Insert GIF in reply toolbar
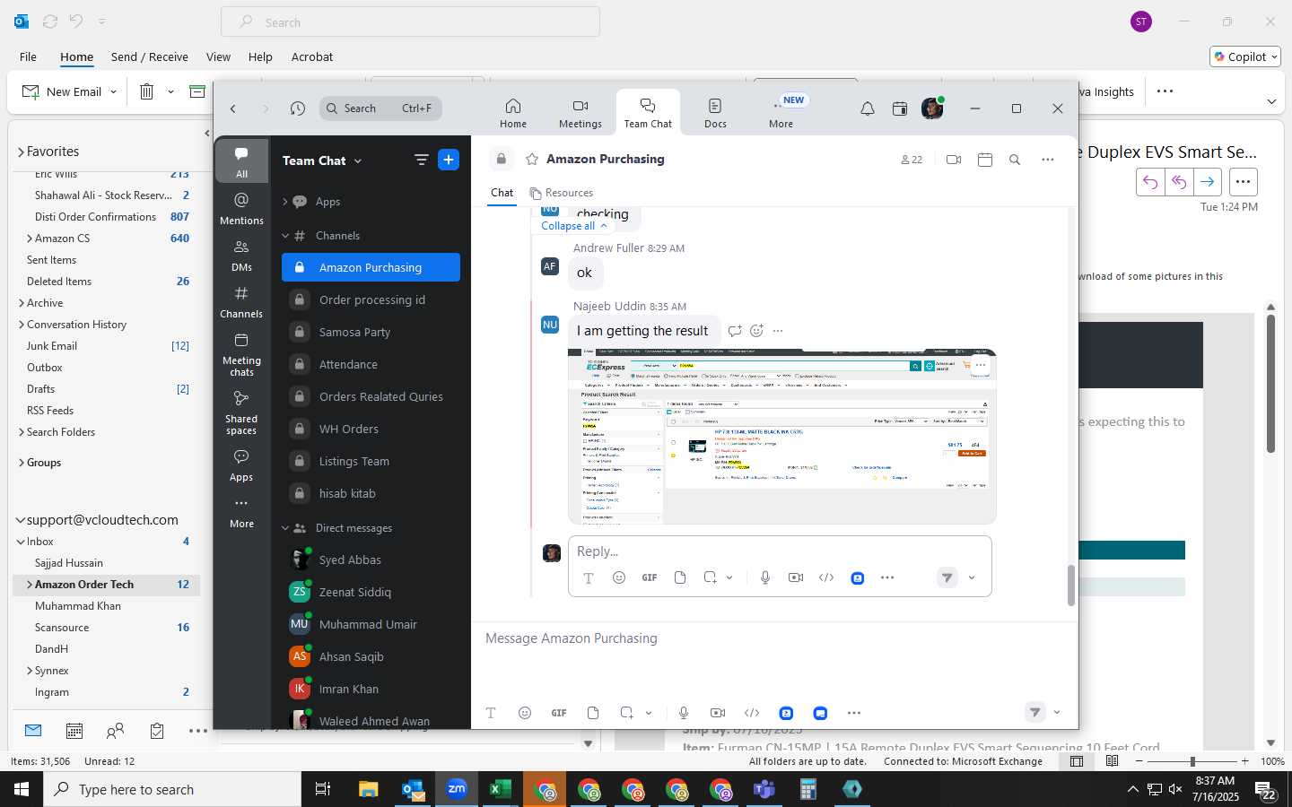Viewport: 1292px width, 807px height. click(x=650, y=577)
